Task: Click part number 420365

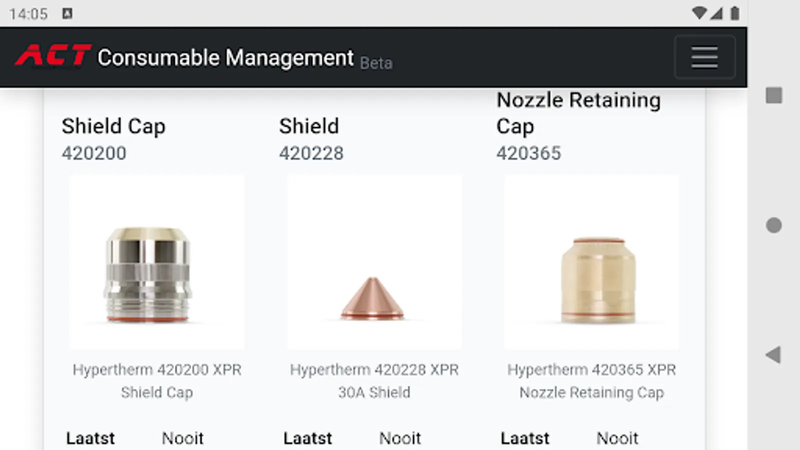Action: (528, 153)
